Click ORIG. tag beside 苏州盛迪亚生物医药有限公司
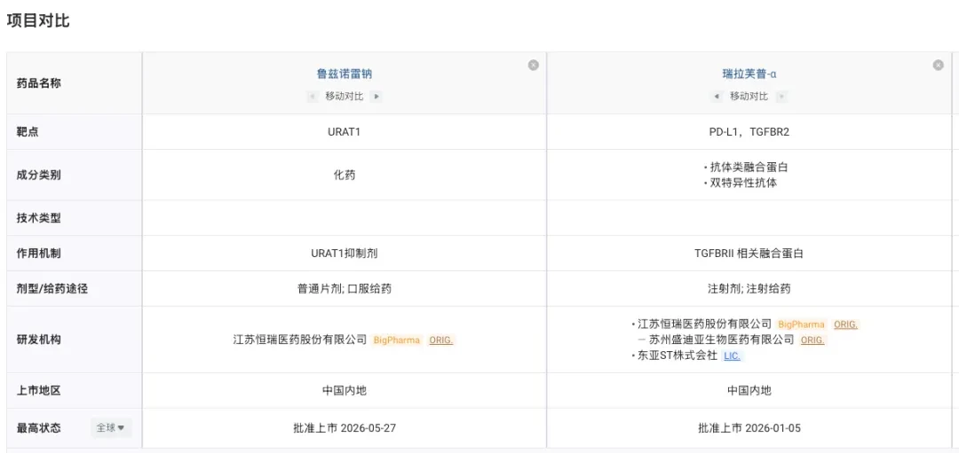 (x=812, y=340)
